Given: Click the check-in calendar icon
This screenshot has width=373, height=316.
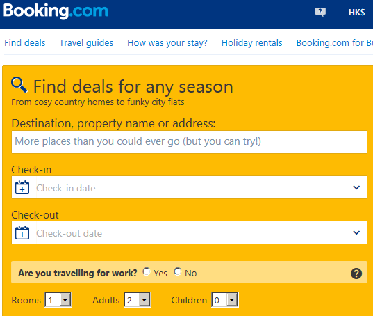Looking at the screenshot, I should pyautogui.click(x=22, y=187).
